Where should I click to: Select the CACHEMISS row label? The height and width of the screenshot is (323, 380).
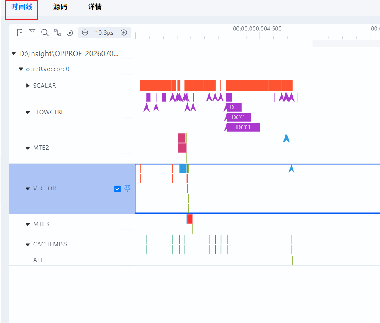pyautogui.click(x=50, y=244)
